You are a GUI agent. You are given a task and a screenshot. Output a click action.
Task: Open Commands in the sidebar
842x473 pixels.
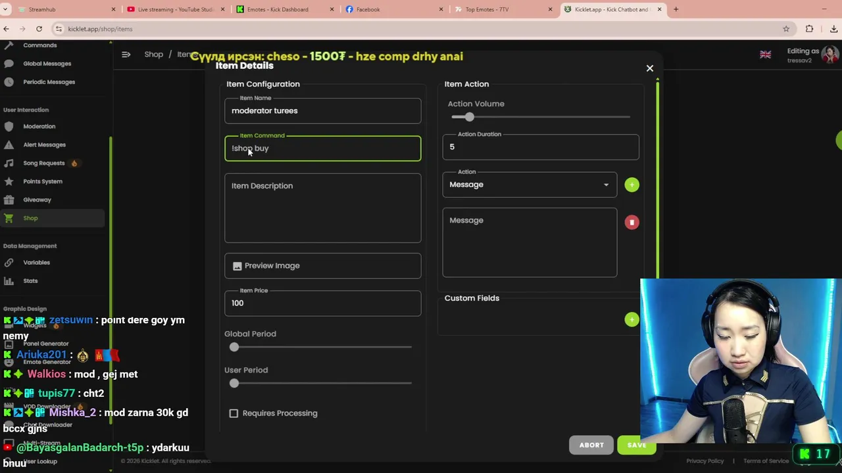(40, 45)
